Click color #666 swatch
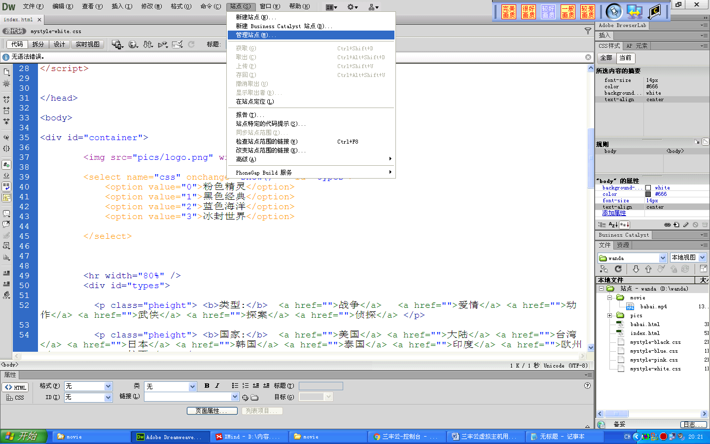710x444 pixels. coord(648,194)
